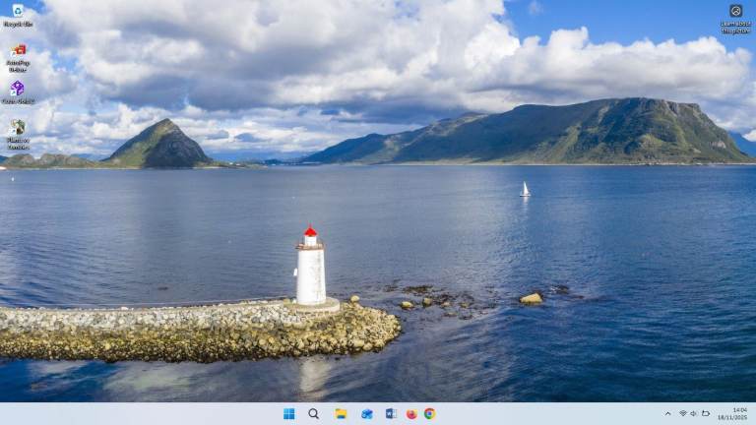The width and height of the screenshot is (756, 425).
Task: Select the Recycle Bin desktop icon
Action: coord(18,12)
